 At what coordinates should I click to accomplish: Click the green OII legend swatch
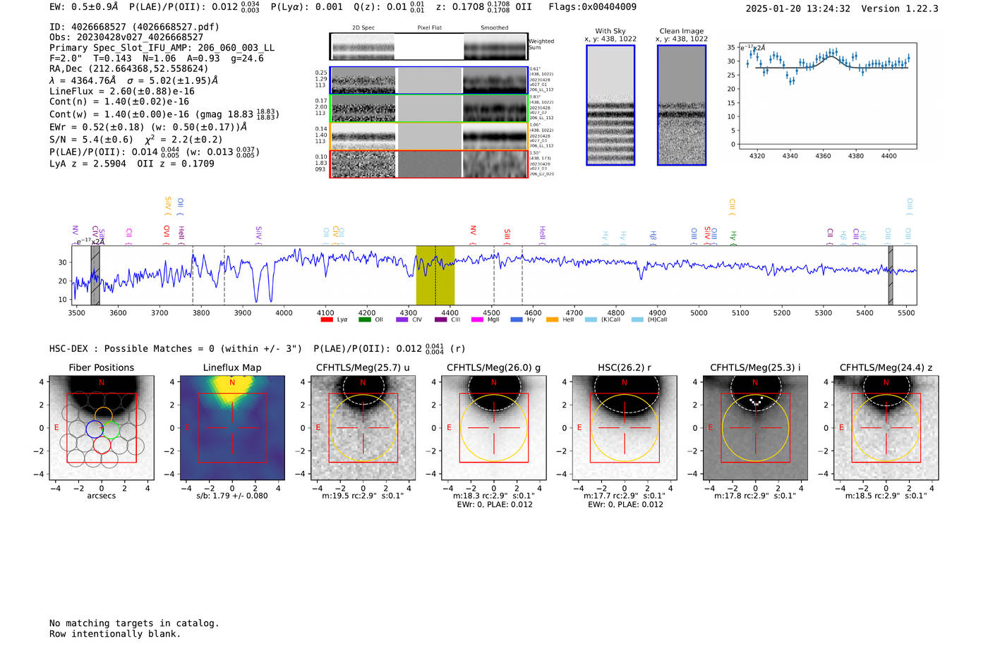point(365,319)
